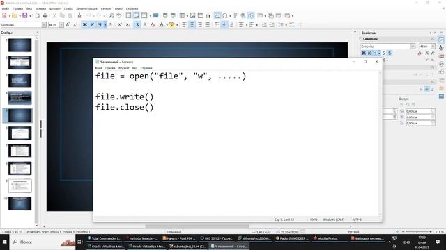Click the Unordered list icon
This screenshot has height=250, width=446.
coord(242,25)
